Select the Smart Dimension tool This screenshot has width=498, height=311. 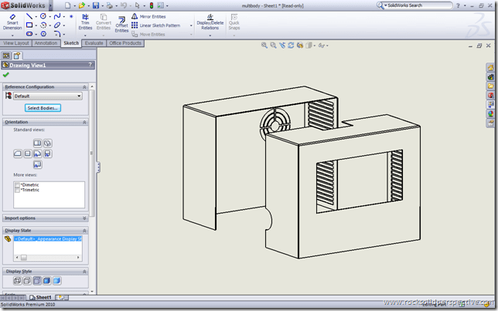click(x=12, y=22)
